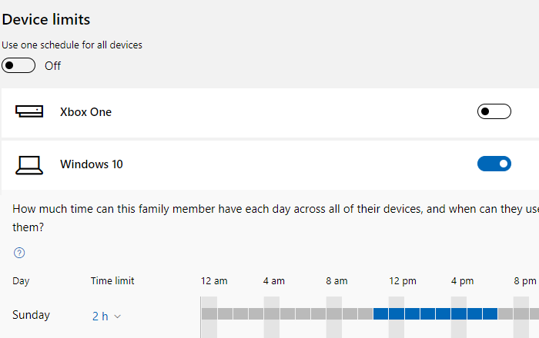Screen dimensions: 539x338
Task: Click the "Day" column header
Action: click(22, 281)
